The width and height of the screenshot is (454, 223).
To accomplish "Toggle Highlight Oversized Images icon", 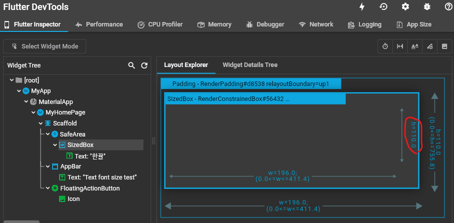I will coord(444,46).
